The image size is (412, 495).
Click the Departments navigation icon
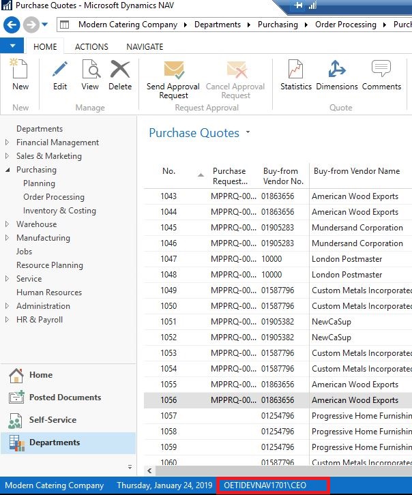pyautogui.click(x=17, y=443)
